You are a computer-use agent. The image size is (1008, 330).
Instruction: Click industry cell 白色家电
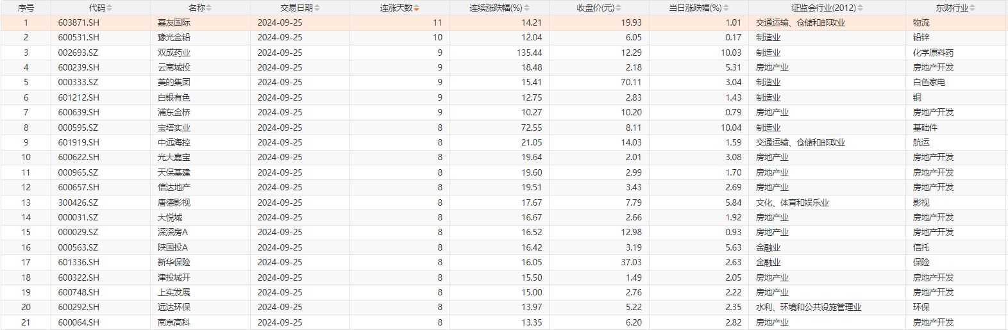(929, 82)
